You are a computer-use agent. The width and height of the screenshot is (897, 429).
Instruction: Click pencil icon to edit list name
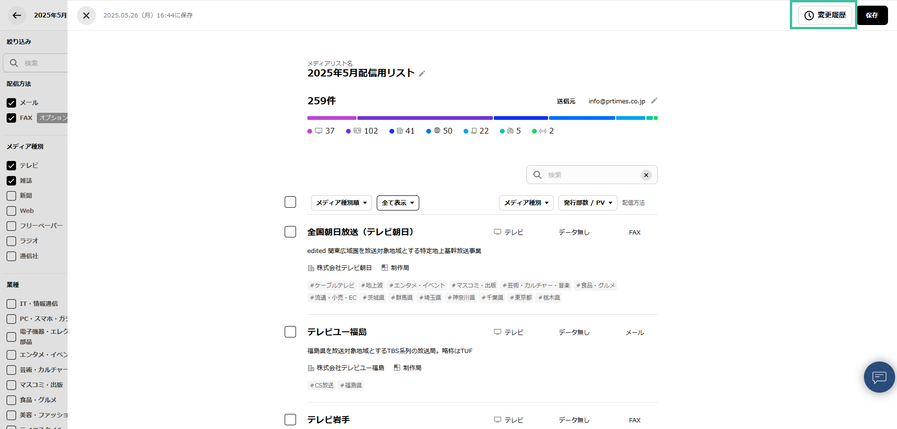pyautogui.click(x=422, y=74)
